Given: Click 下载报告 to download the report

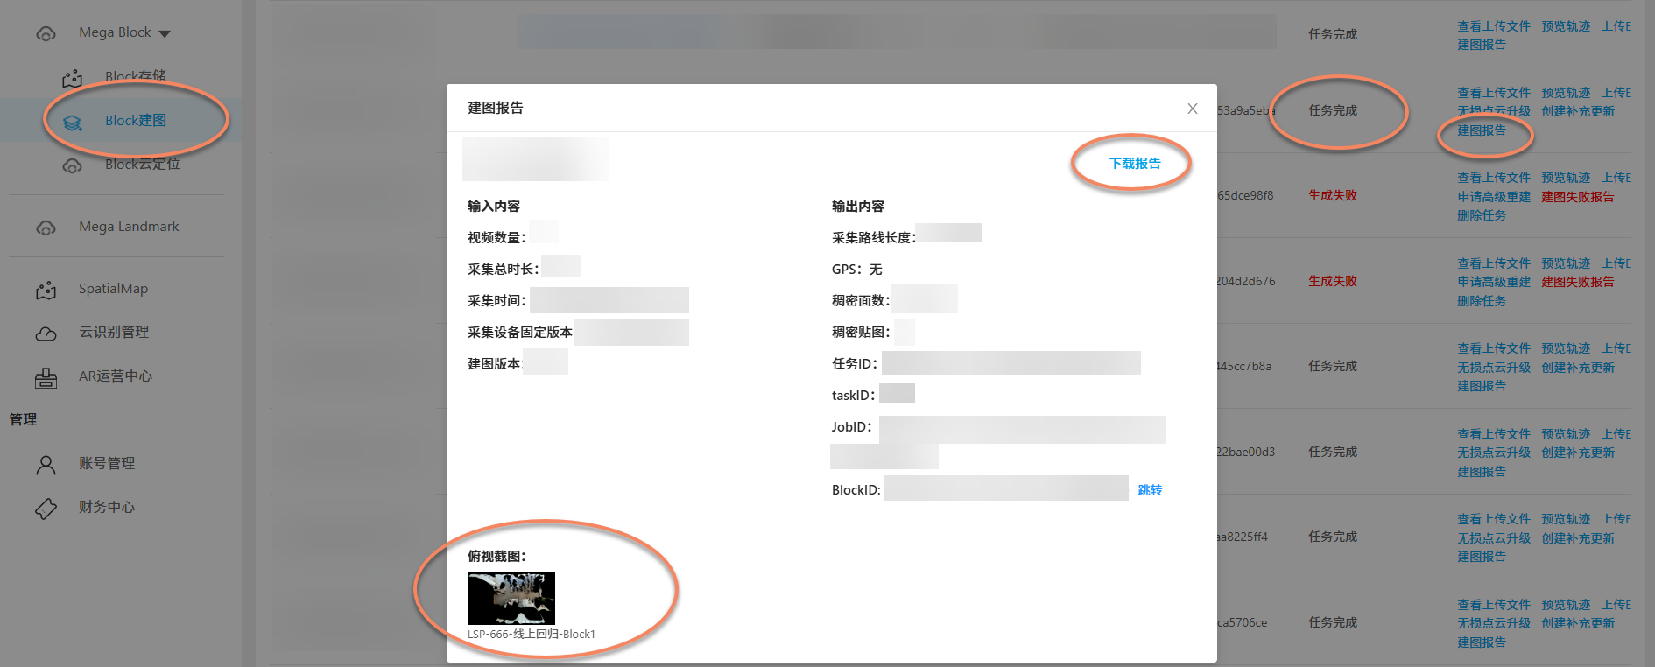Looking at the screenshot, I should pos(1134,164).
